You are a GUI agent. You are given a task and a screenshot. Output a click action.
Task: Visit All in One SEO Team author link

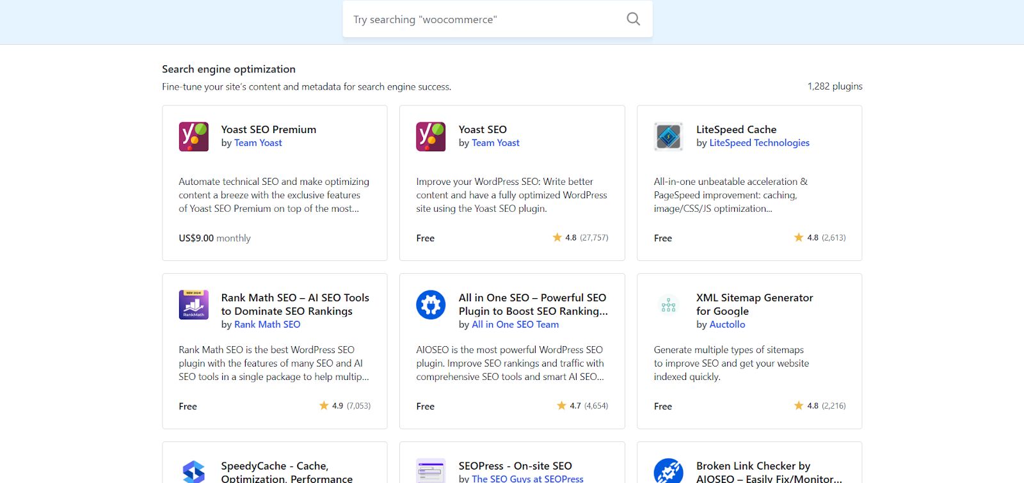[x=515, y=324]
